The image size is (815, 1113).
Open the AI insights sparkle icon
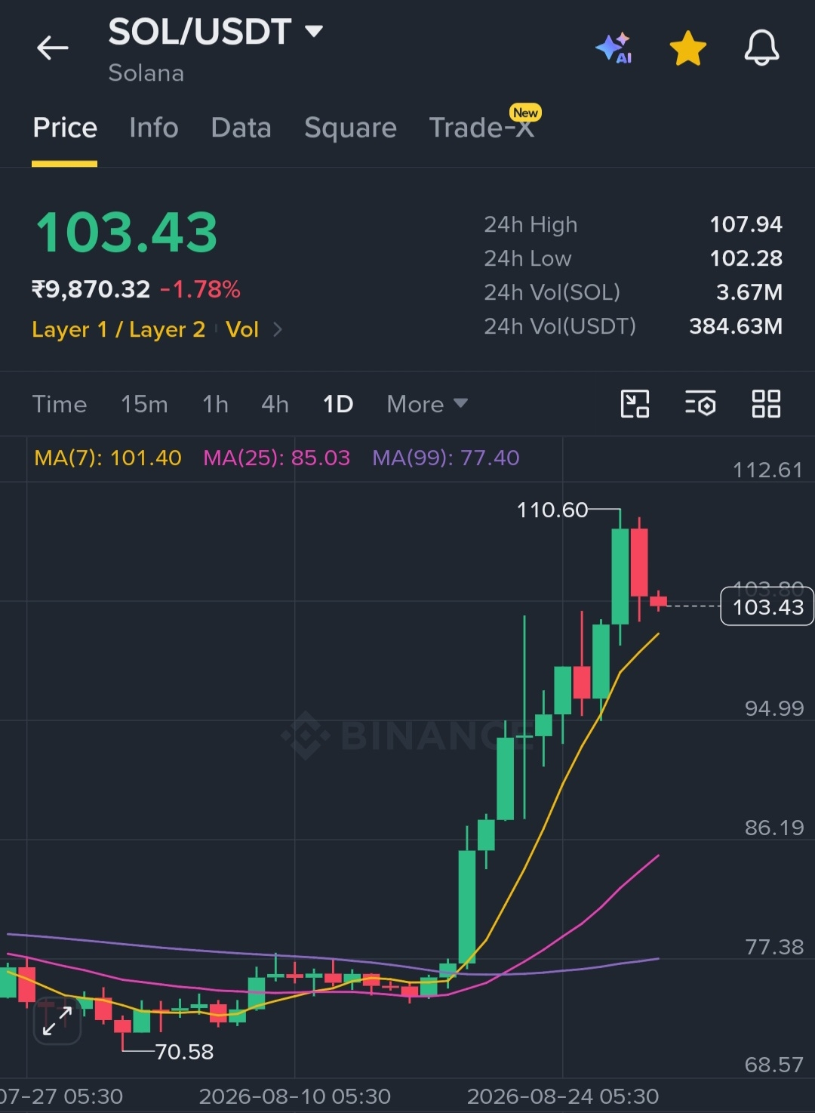point(614,48)
